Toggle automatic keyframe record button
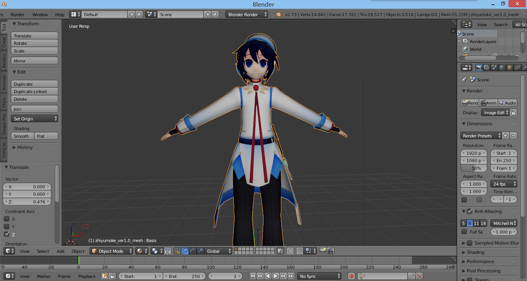Viewport: 527px width, 281px height. pos(351,276)
